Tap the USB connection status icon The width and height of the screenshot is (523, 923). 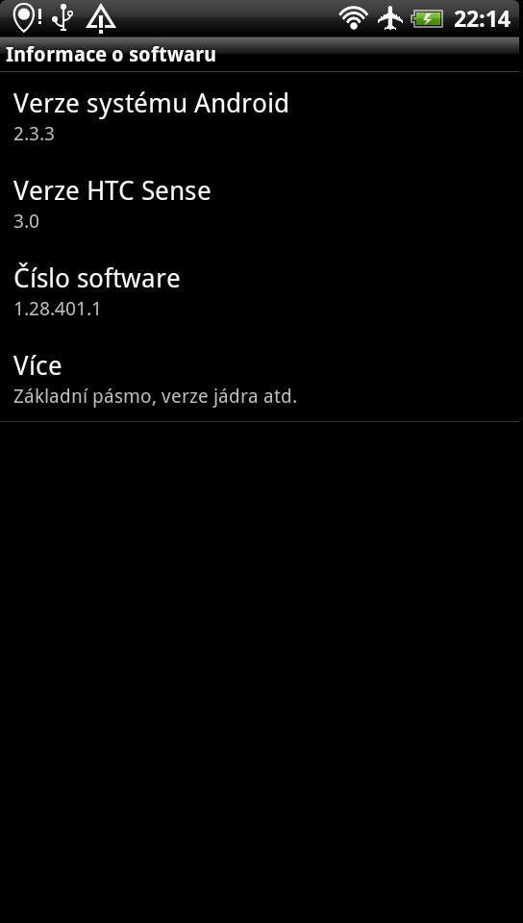tap(62, 18)
